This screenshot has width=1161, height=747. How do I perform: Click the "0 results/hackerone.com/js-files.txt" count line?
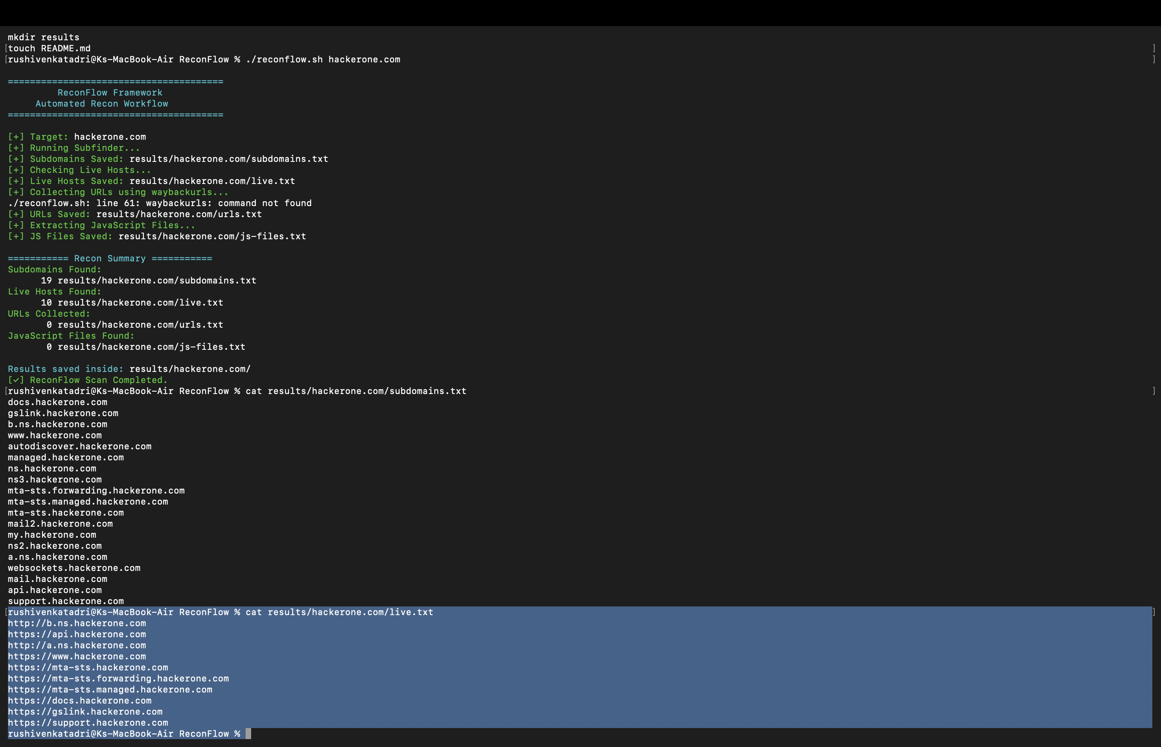tap(146, 347)
